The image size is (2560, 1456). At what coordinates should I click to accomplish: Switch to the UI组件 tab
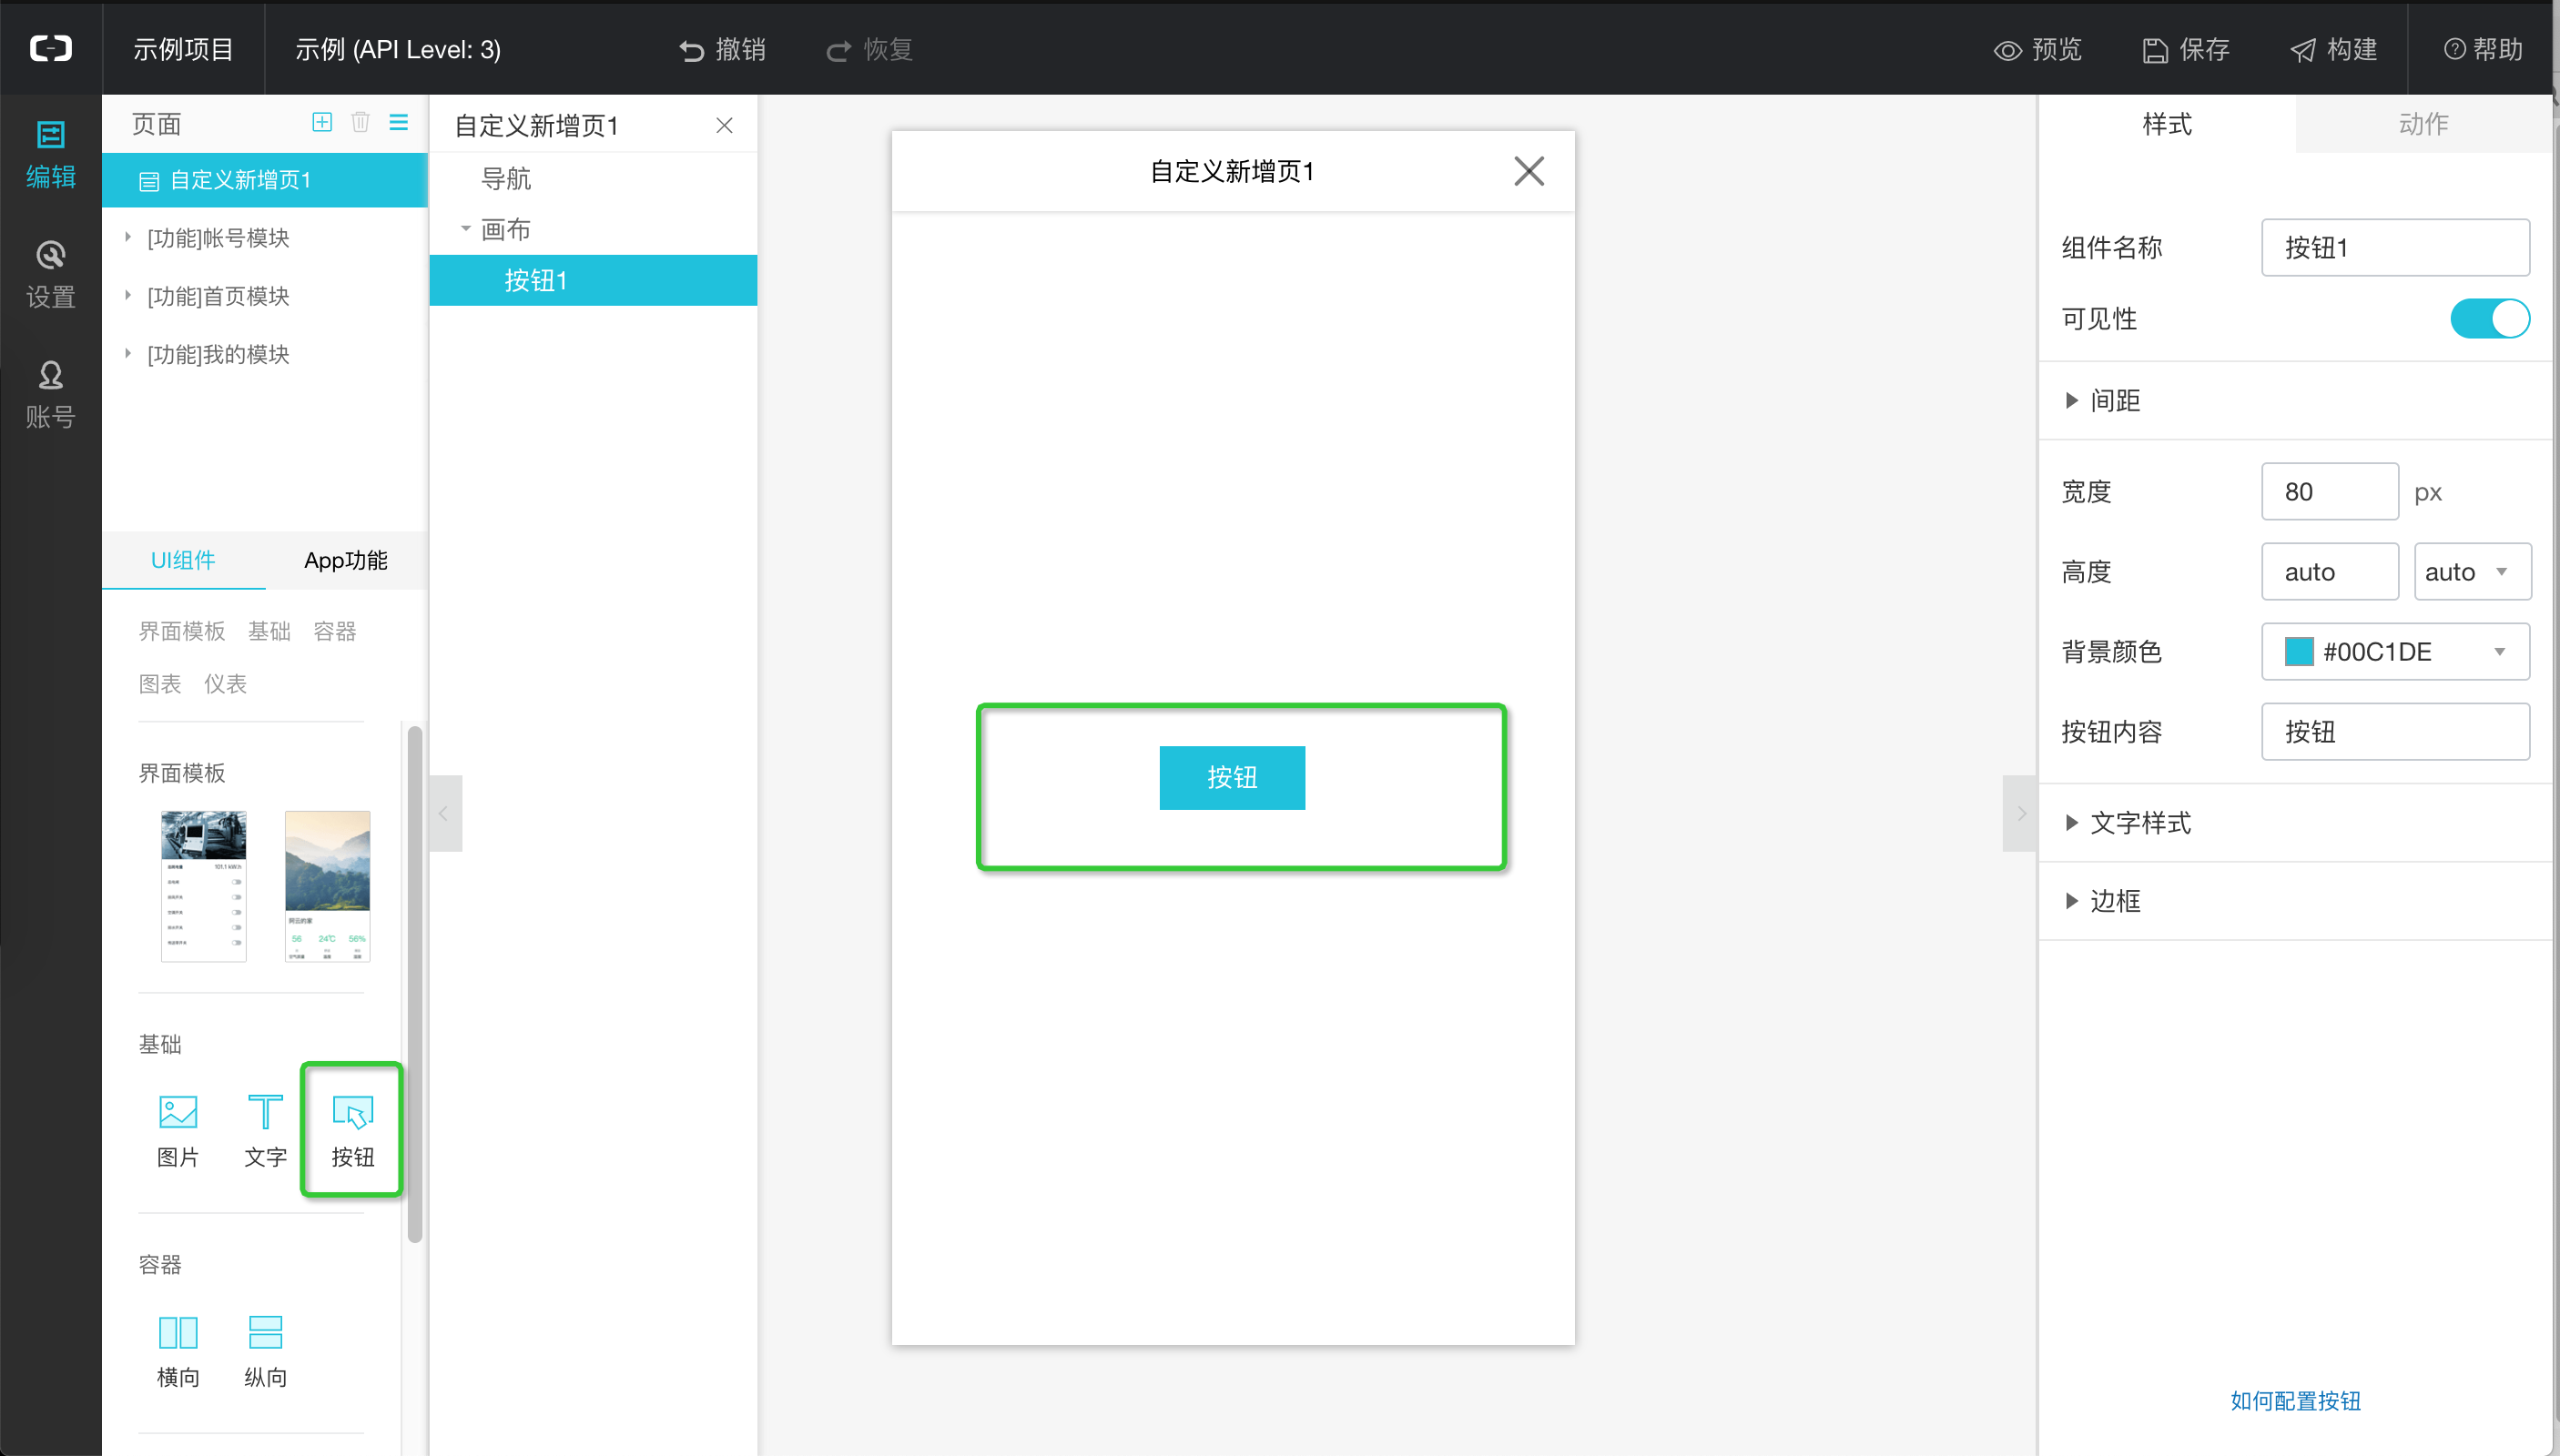183,560
